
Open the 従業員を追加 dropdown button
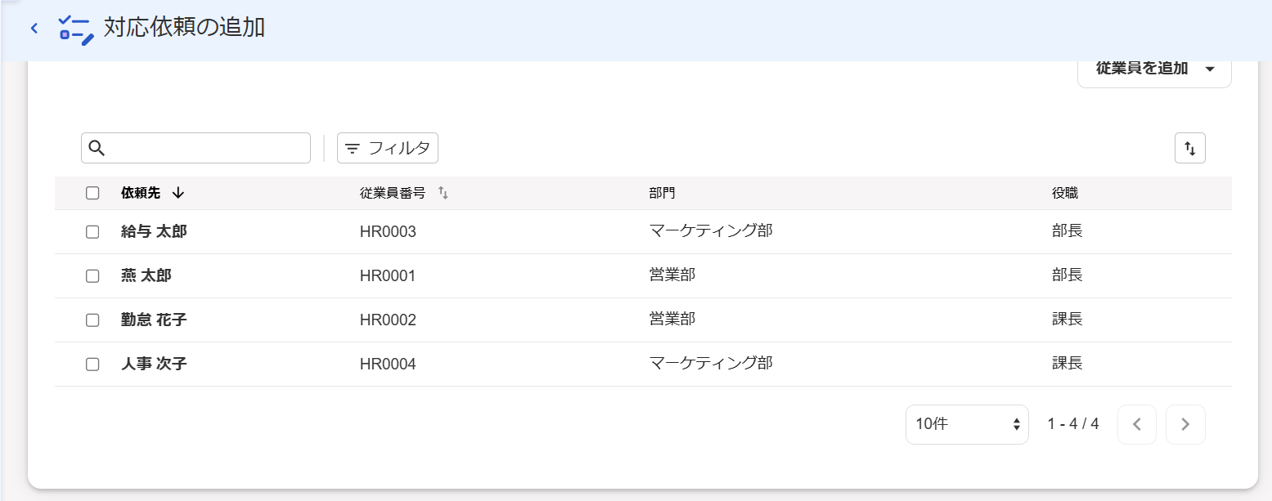pos(1154,69)
